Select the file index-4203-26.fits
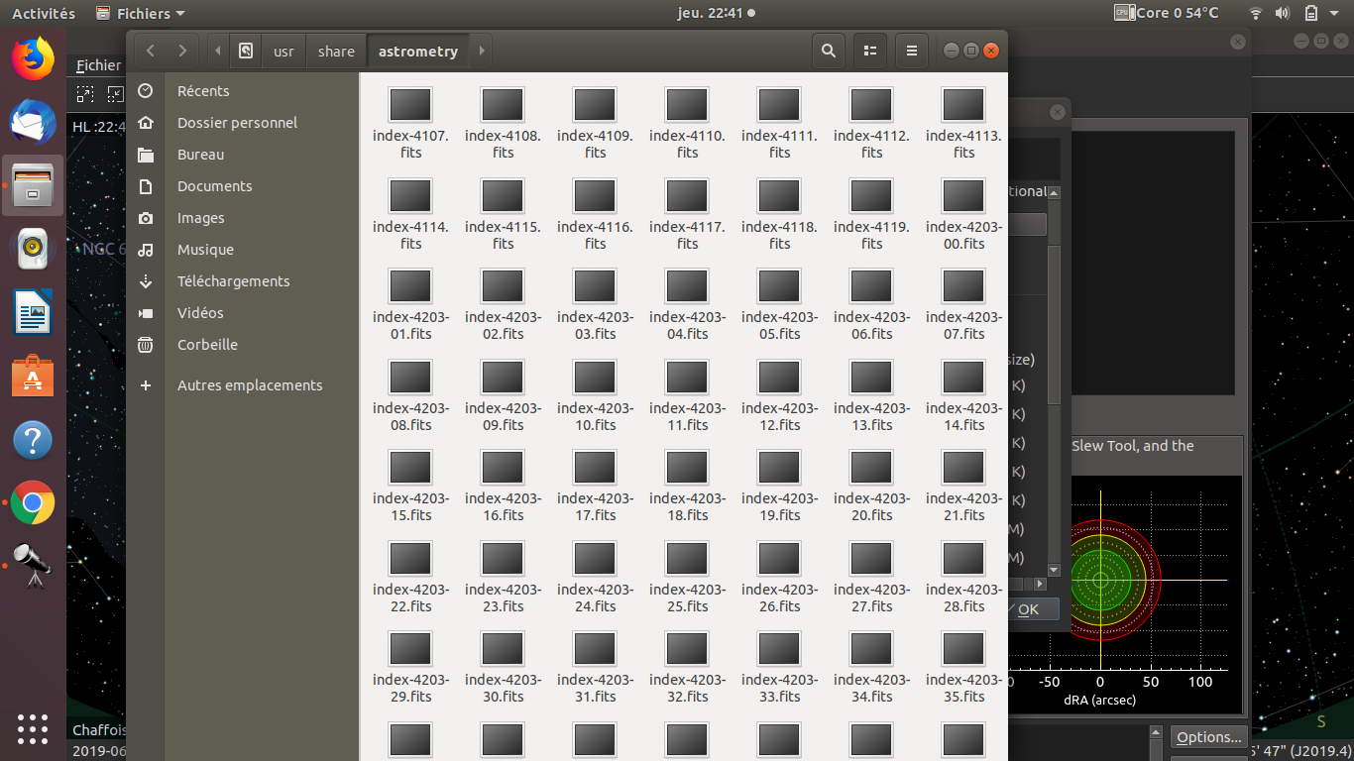The image size is (1354, 761). pyautogui.click(x=779, y=576)
